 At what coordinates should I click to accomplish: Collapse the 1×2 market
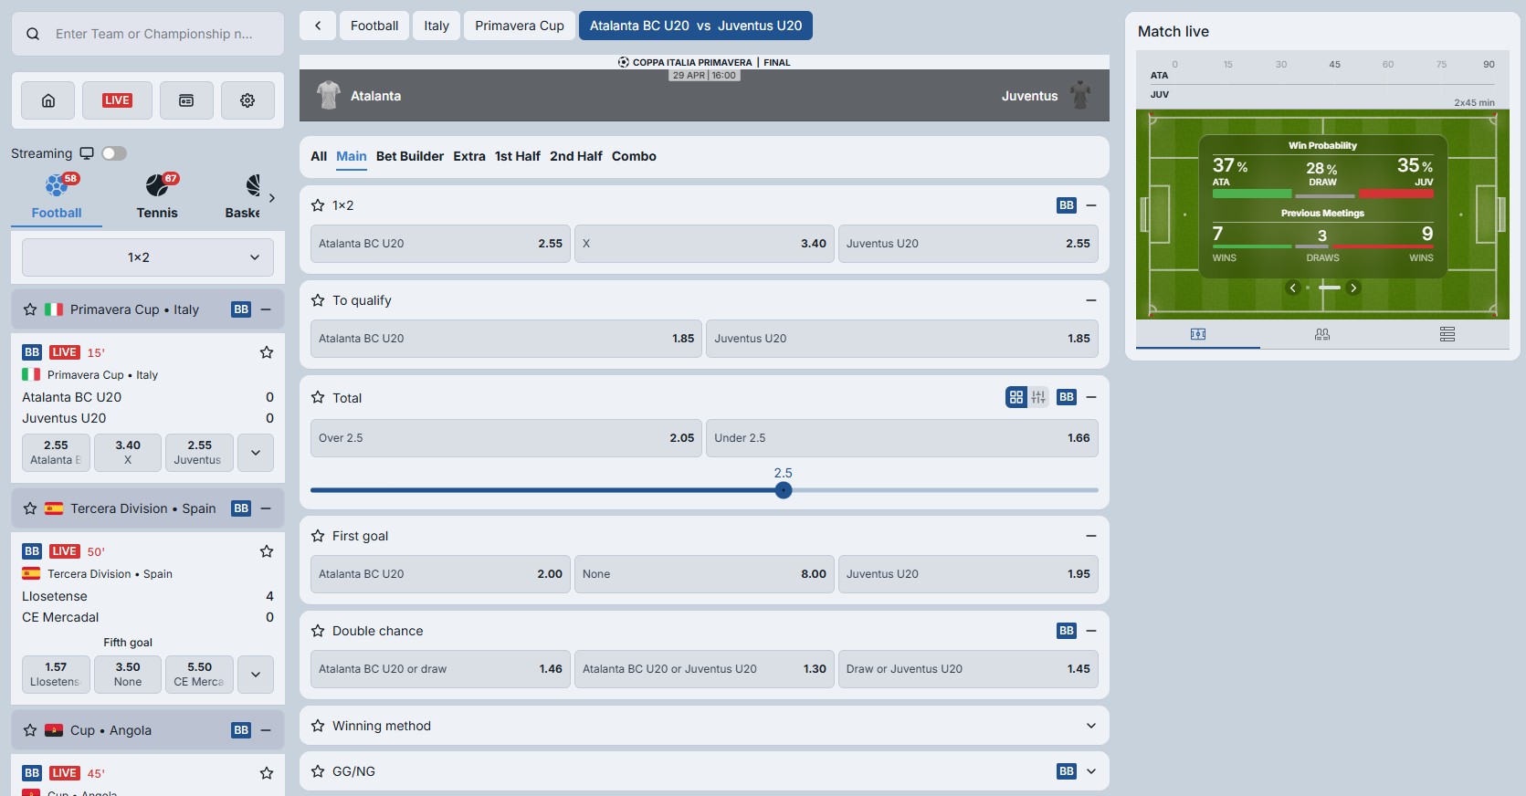(x=1090, y=205)
